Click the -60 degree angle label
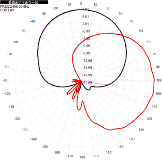162x162 pixels. (15, 42)
